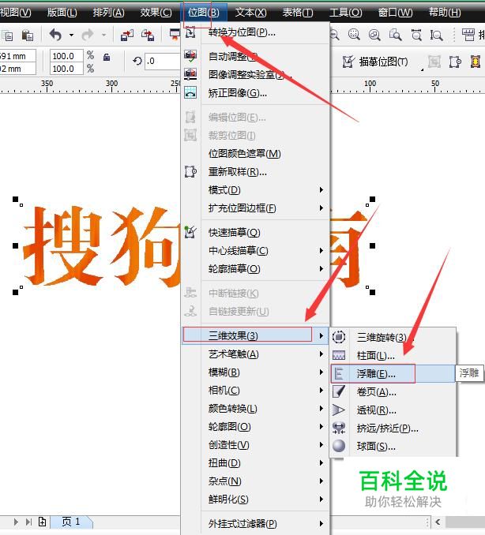Click the rotation angle icon
This screenshot has width=485, height=535.
coord(137,61)
